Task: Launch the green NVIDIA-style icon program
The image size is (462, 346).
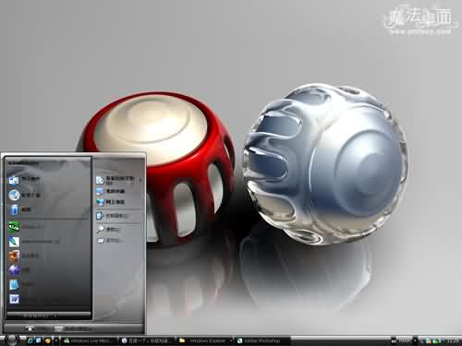Action: (x=14, y=227)
